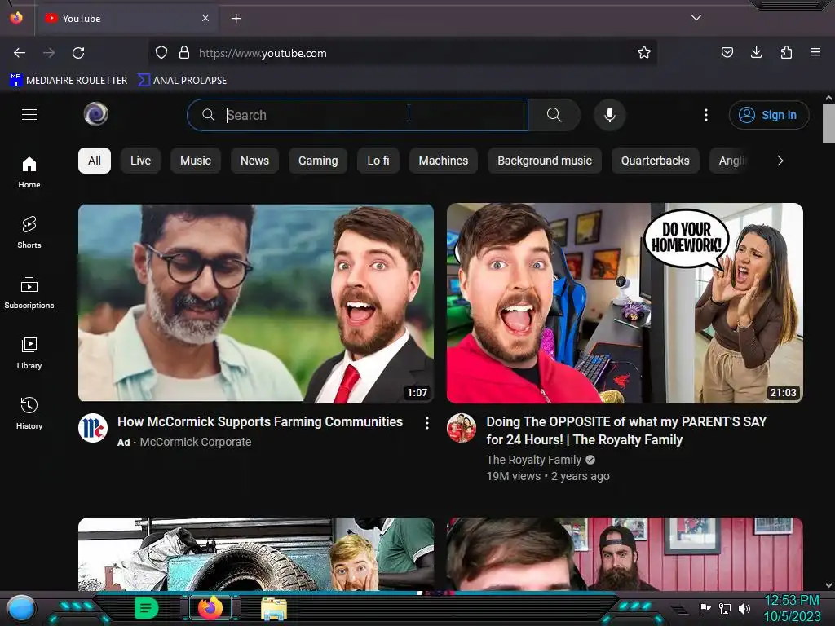This screenshot has height=626, width=835.
Task: Click Firefox icon in taskbar
Action: coord(210,608)
